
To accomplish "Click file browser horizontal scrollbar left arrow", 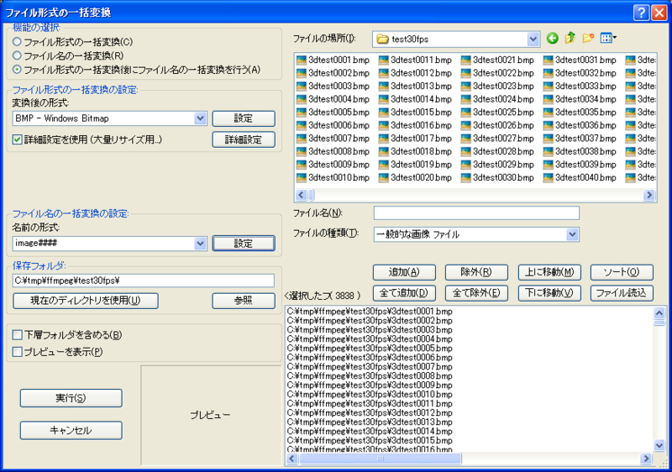I will (302, 196).
